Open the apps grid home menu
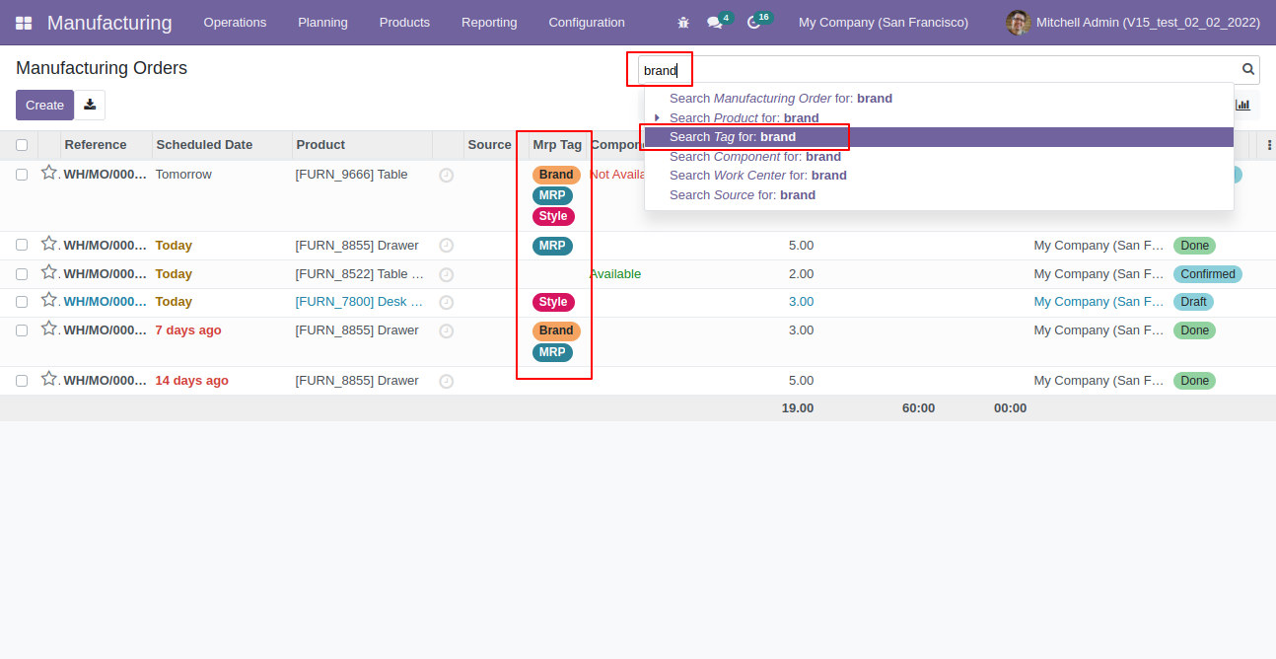The height and width of the screenshot is (659, 1276). (24, 23)
